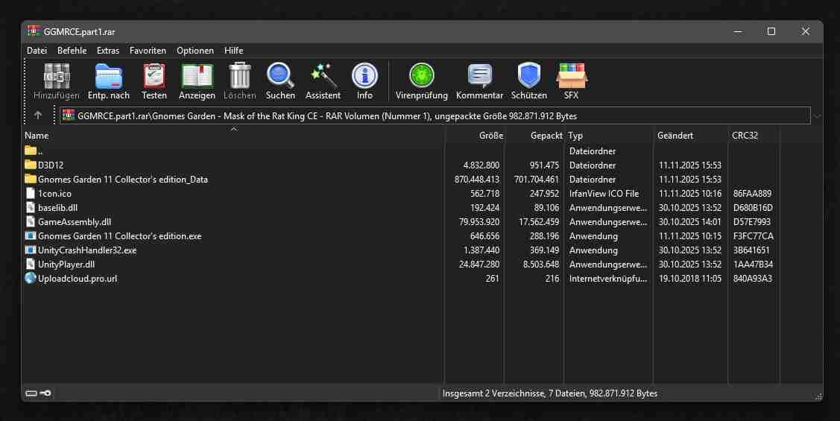
Task: Select the file name 1con.ico
Action: (x=54, y=193)
